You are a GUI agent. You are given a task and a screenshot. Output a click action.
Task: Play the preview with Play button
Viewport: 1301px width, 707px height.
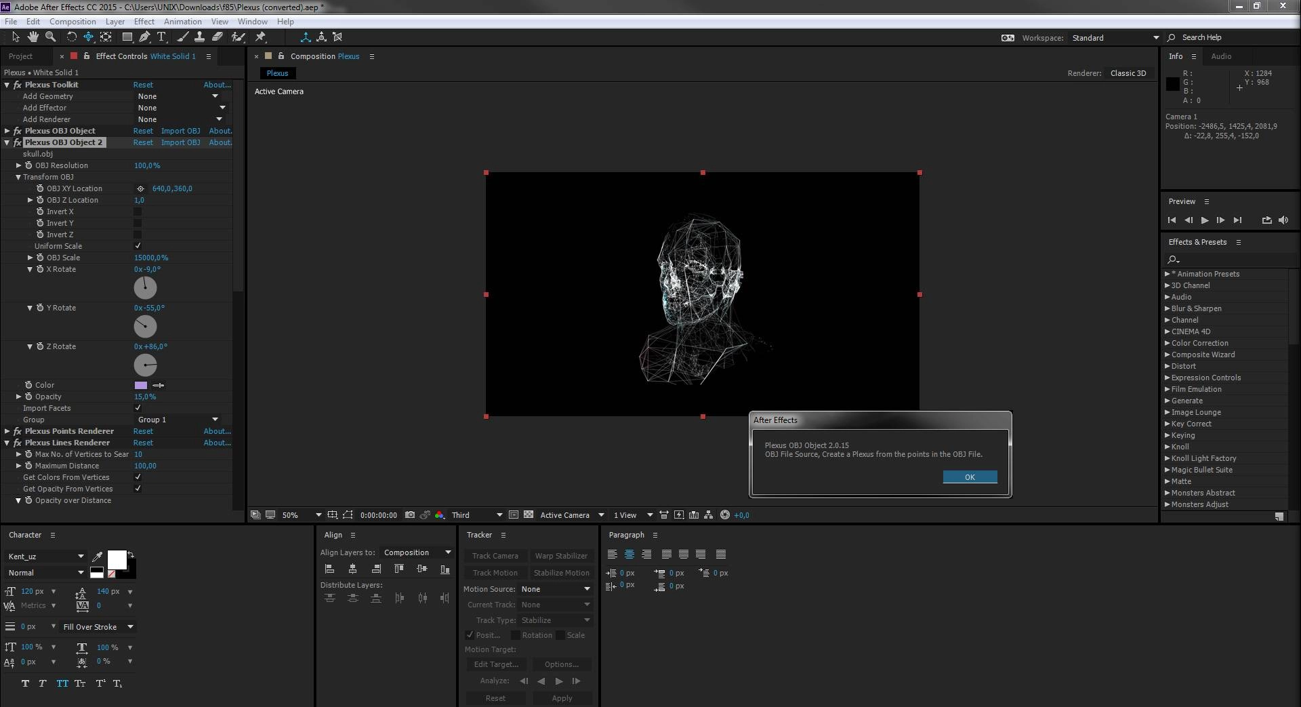(x=1204, y=220)
